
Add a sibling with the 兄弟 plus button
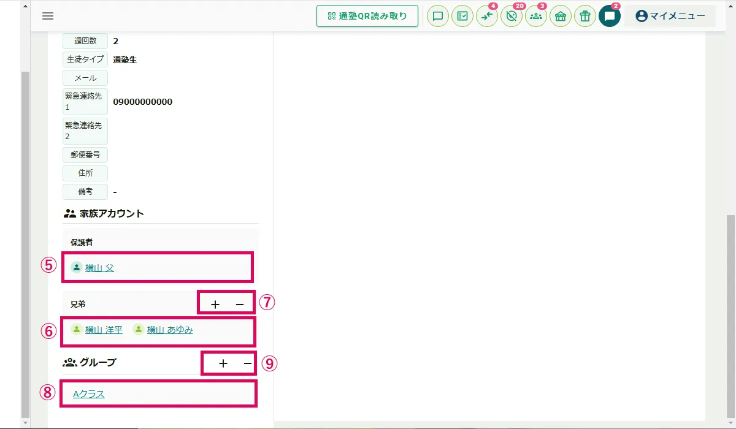pyautogui.click(x=215, y=304)
